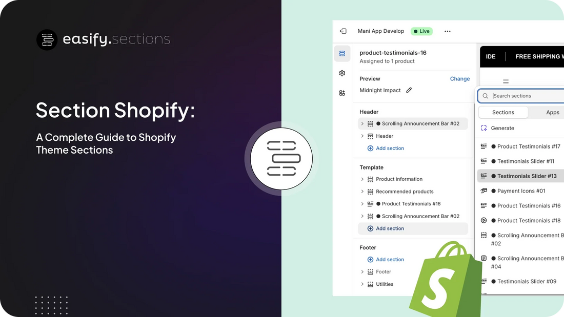Open Theme settings gear icon
Image resolution: width=564 pixels, height=317 pixels.
342,73
